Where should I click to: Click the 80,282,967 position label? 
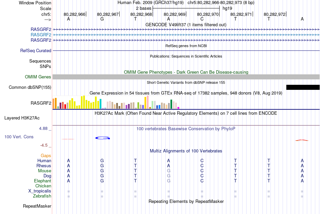[108, 14]
